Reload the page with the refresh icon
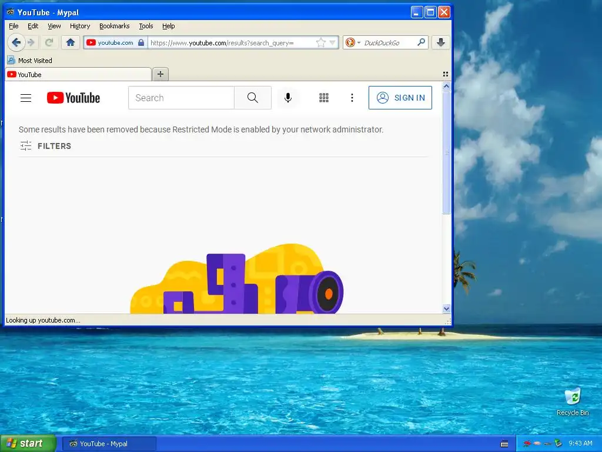602x452 pixels. point(49,42)
